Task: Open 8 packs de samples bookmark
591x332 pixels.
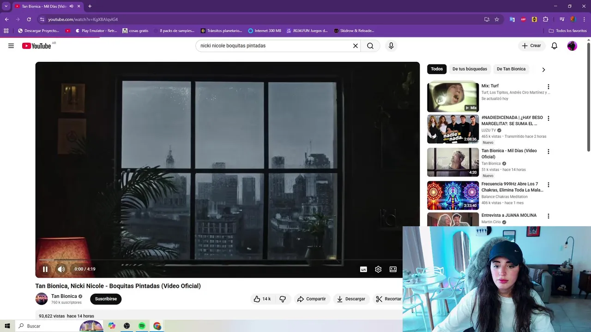Action: [x=174, y=31]
